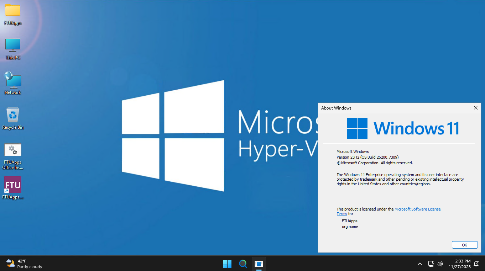Image resolution: width=485 pixels, height=271 pixels.
Task: Open the weather widget showing 42°F
Action: coord(24,264)
